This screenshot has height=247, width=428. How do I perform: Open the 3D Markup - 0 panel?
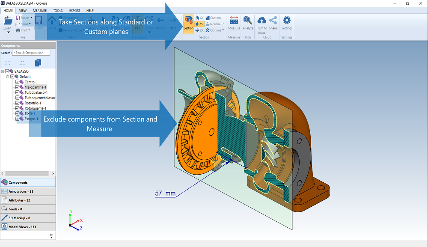pos(28,218)
